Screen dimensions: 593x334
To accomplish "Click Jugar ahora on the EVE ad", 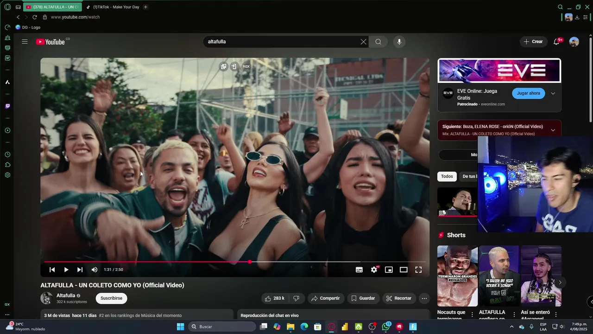I will pos(529,93).
